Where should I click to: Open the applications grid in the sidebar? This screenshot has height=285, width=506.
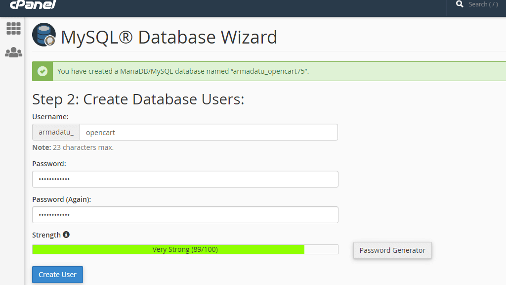pyautogui.click(x=13, y=28)
